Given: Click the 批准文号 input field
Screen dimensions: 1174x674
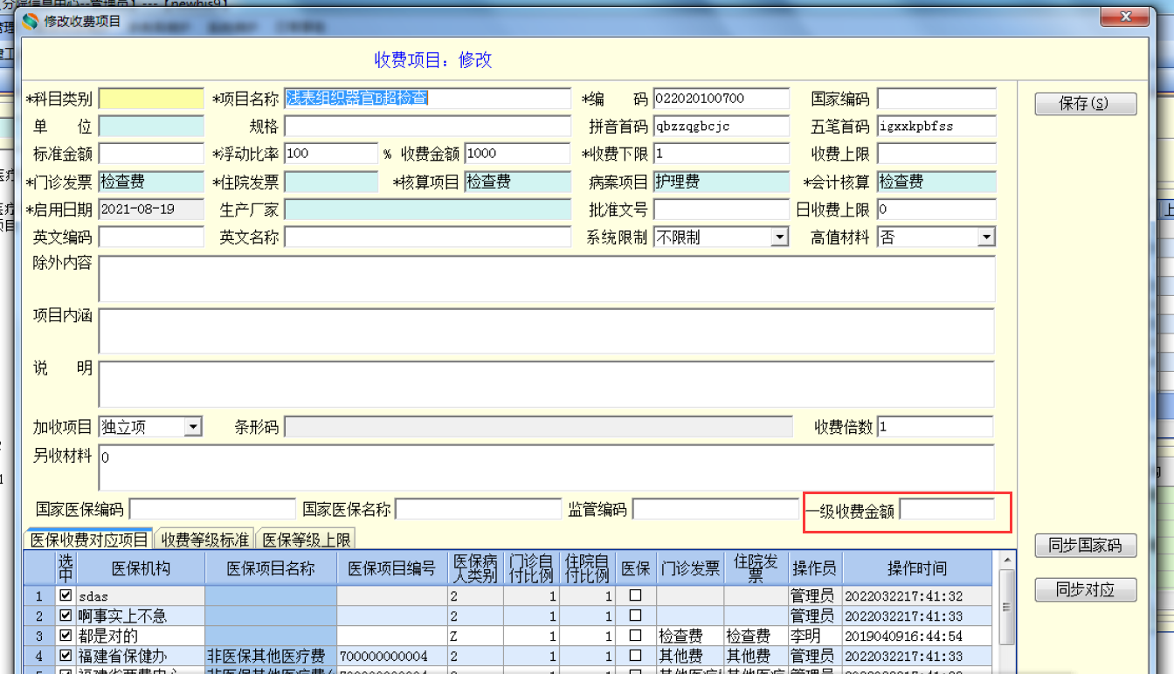Looking at the screenshot, I should (721, 210).
